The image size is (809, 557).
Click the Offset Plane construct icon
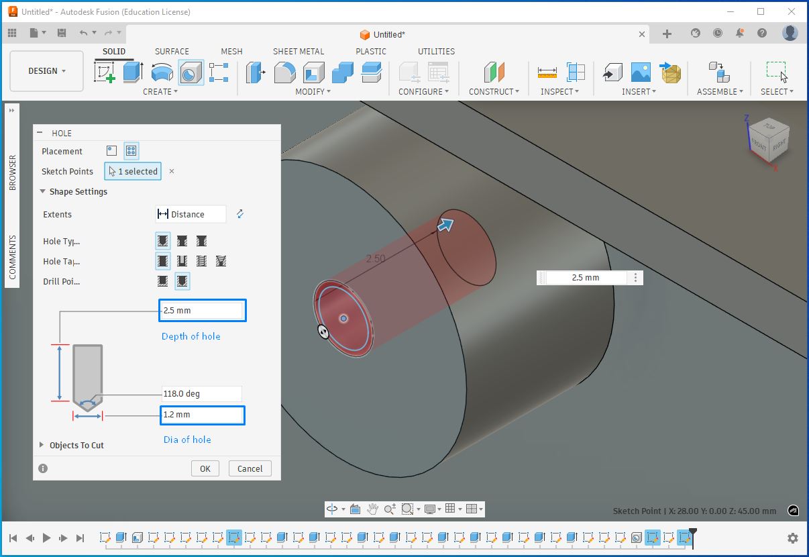point(494,72)
